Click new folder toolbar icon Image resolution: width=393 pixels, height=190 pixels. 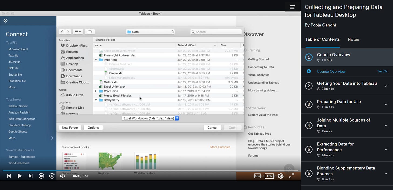coord(90,32)
